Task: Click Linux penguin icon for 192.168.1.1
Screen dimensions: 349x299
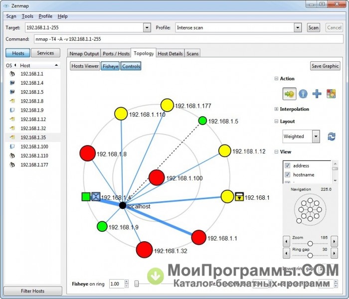Action: click(x=12, y=74)
